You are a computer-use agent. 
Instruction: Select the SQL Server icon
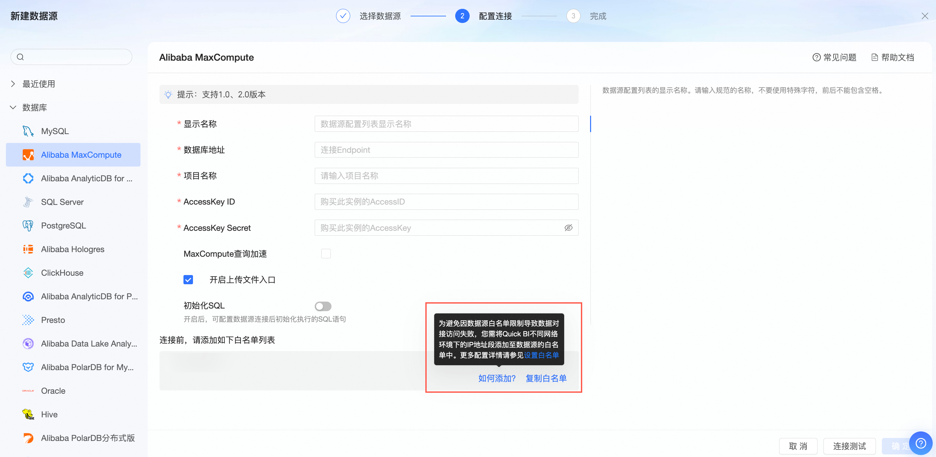point(28,202)
